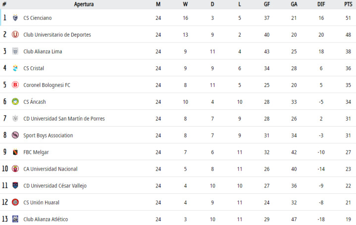Image resolution: width=356 pixels, height=225 pixels.
Task: Click the Club Alianza Lima crest icon
Action: coord(15,51)
